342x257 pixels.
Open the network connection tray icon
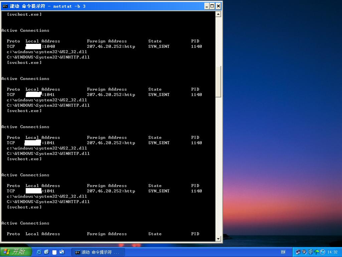[298, 252]
